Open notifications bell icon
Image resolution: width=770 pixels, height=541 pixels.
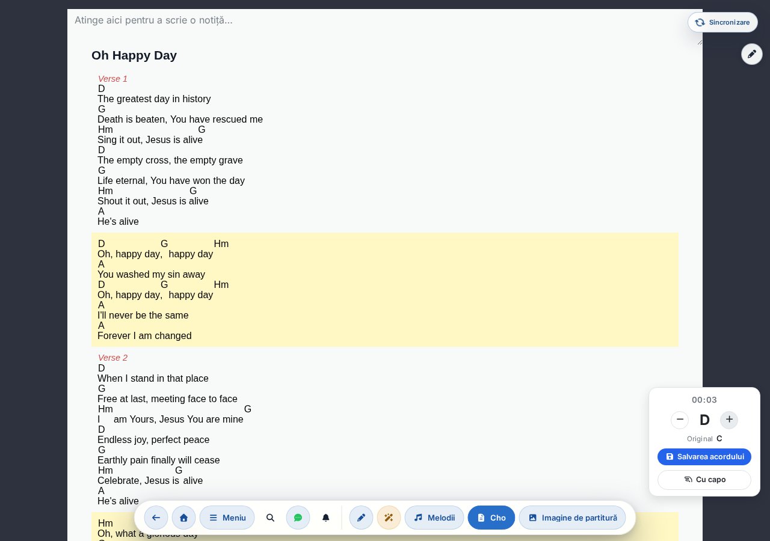click(x=325, y=518)
